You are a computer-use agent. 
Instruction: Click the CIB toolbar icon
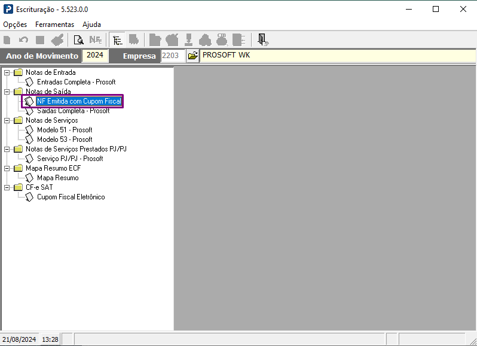coord(222,40)
